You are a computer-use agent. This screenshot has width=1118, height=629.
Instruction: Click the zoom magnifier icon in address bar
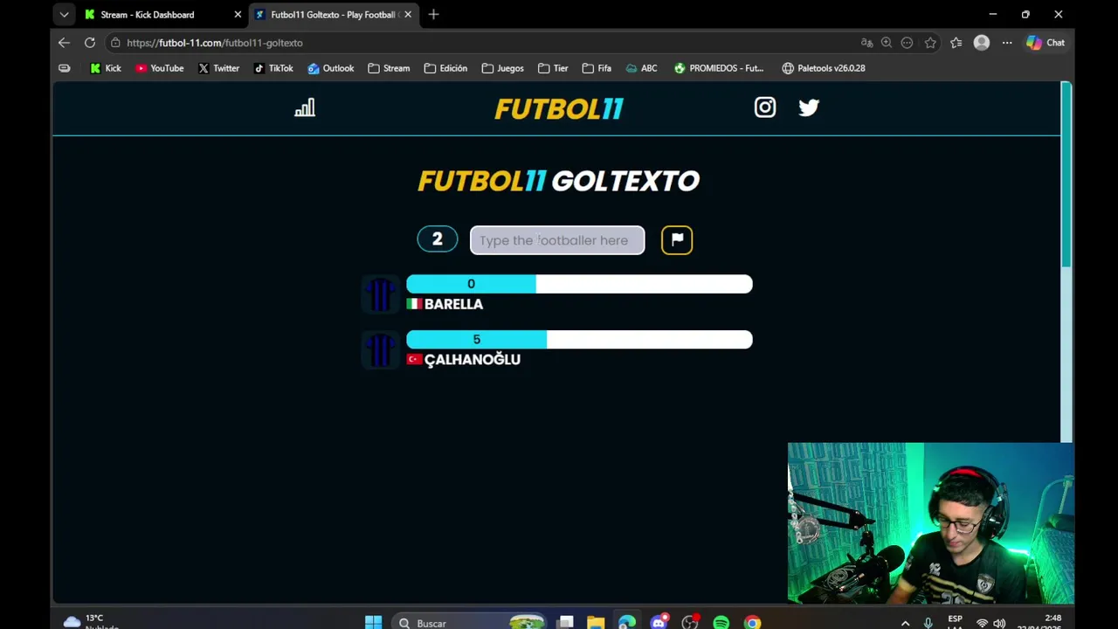[887, 43]
